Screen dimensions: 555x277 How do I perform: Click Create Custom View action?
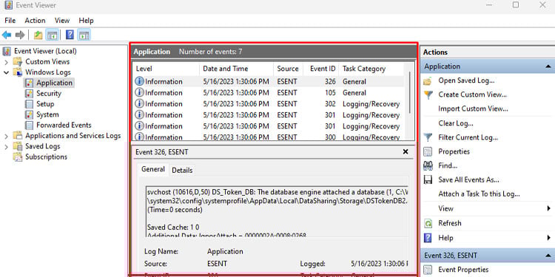pos(473,95)
